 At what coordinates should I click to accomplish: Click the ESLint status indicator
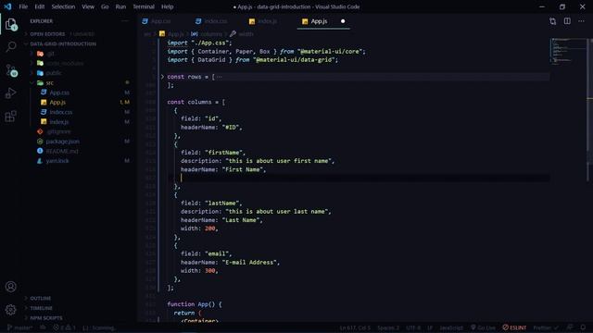tap(514, 327)
